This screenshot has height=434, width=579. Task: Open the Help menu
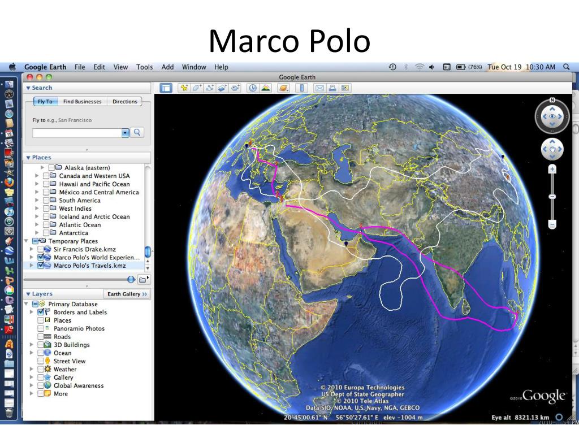coord(221,67)
